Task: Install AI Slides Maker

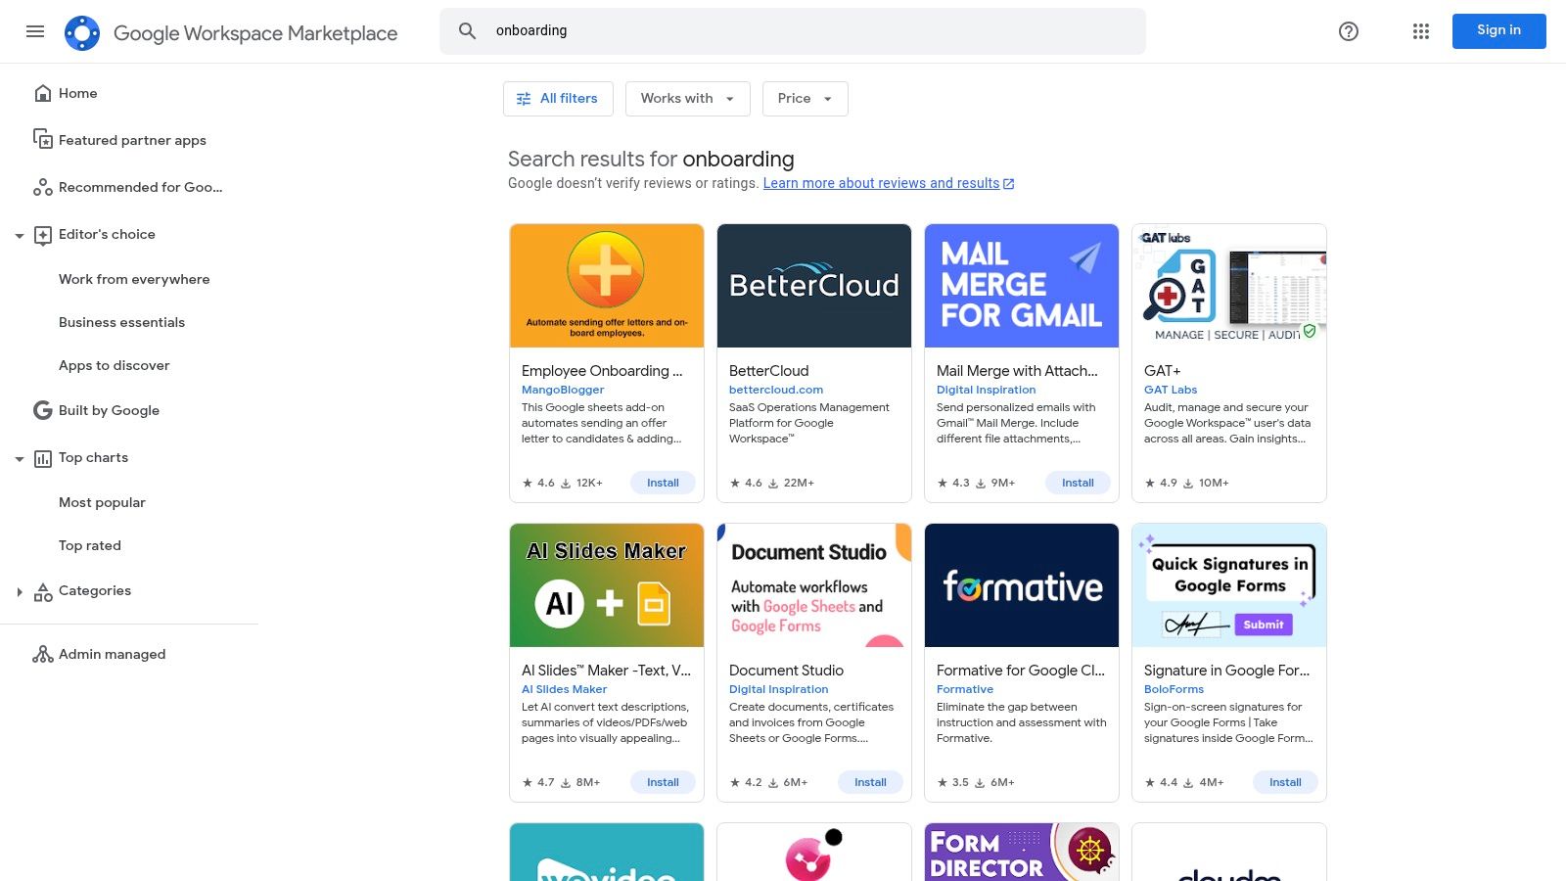Action: click(x=663, y=782)
